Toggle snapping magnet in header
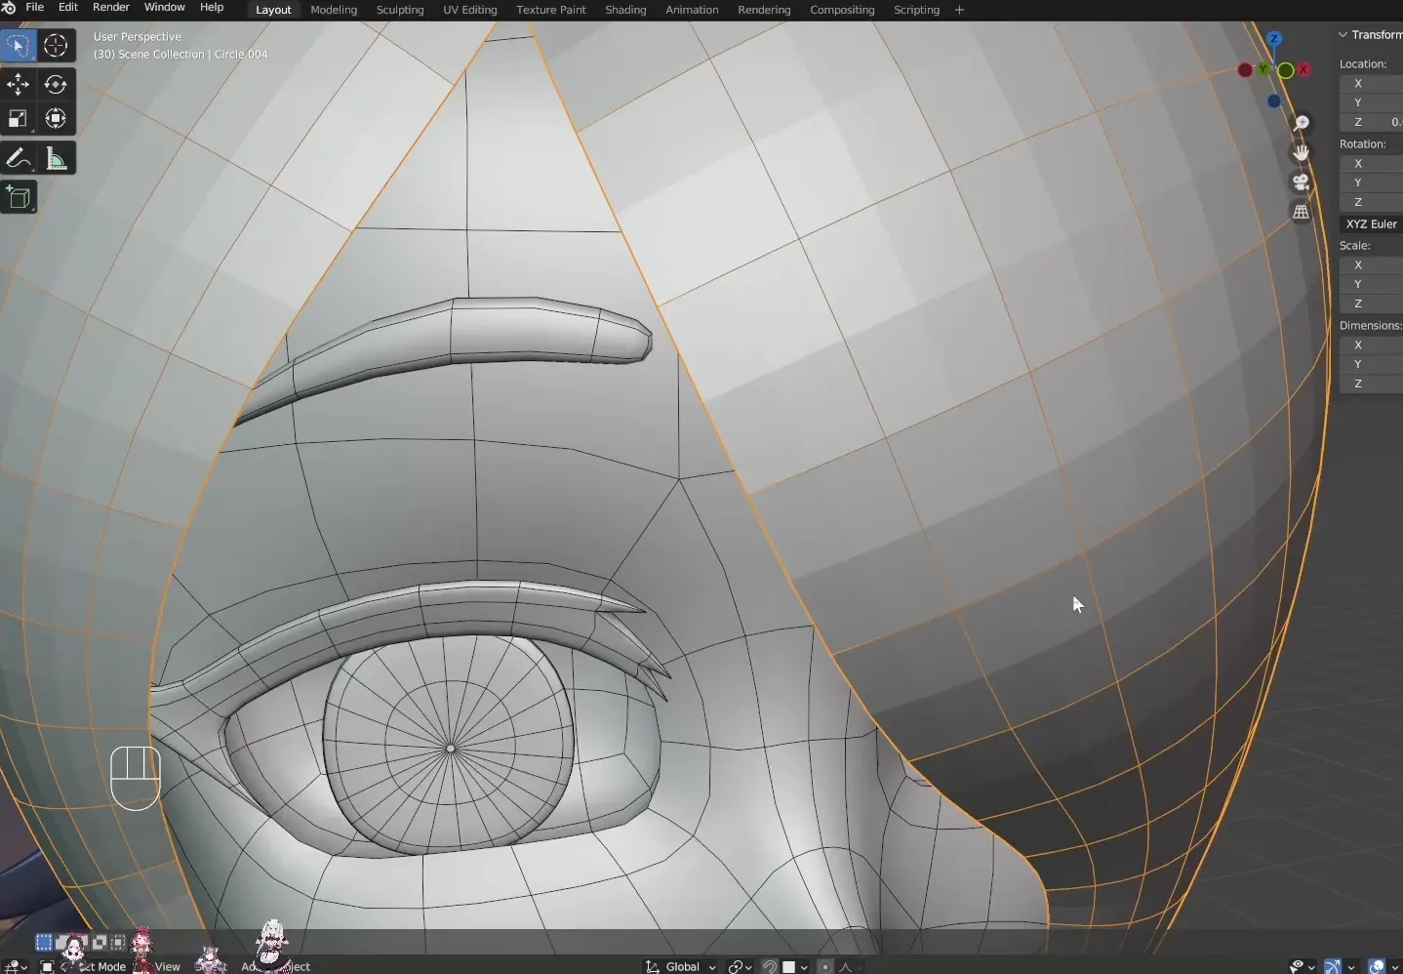 click(x=770, y=966)
